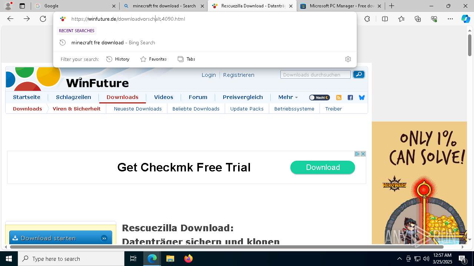Filter suggestions by Tabs
Screen dimensions: 474x266
click(x=186, y=59)
